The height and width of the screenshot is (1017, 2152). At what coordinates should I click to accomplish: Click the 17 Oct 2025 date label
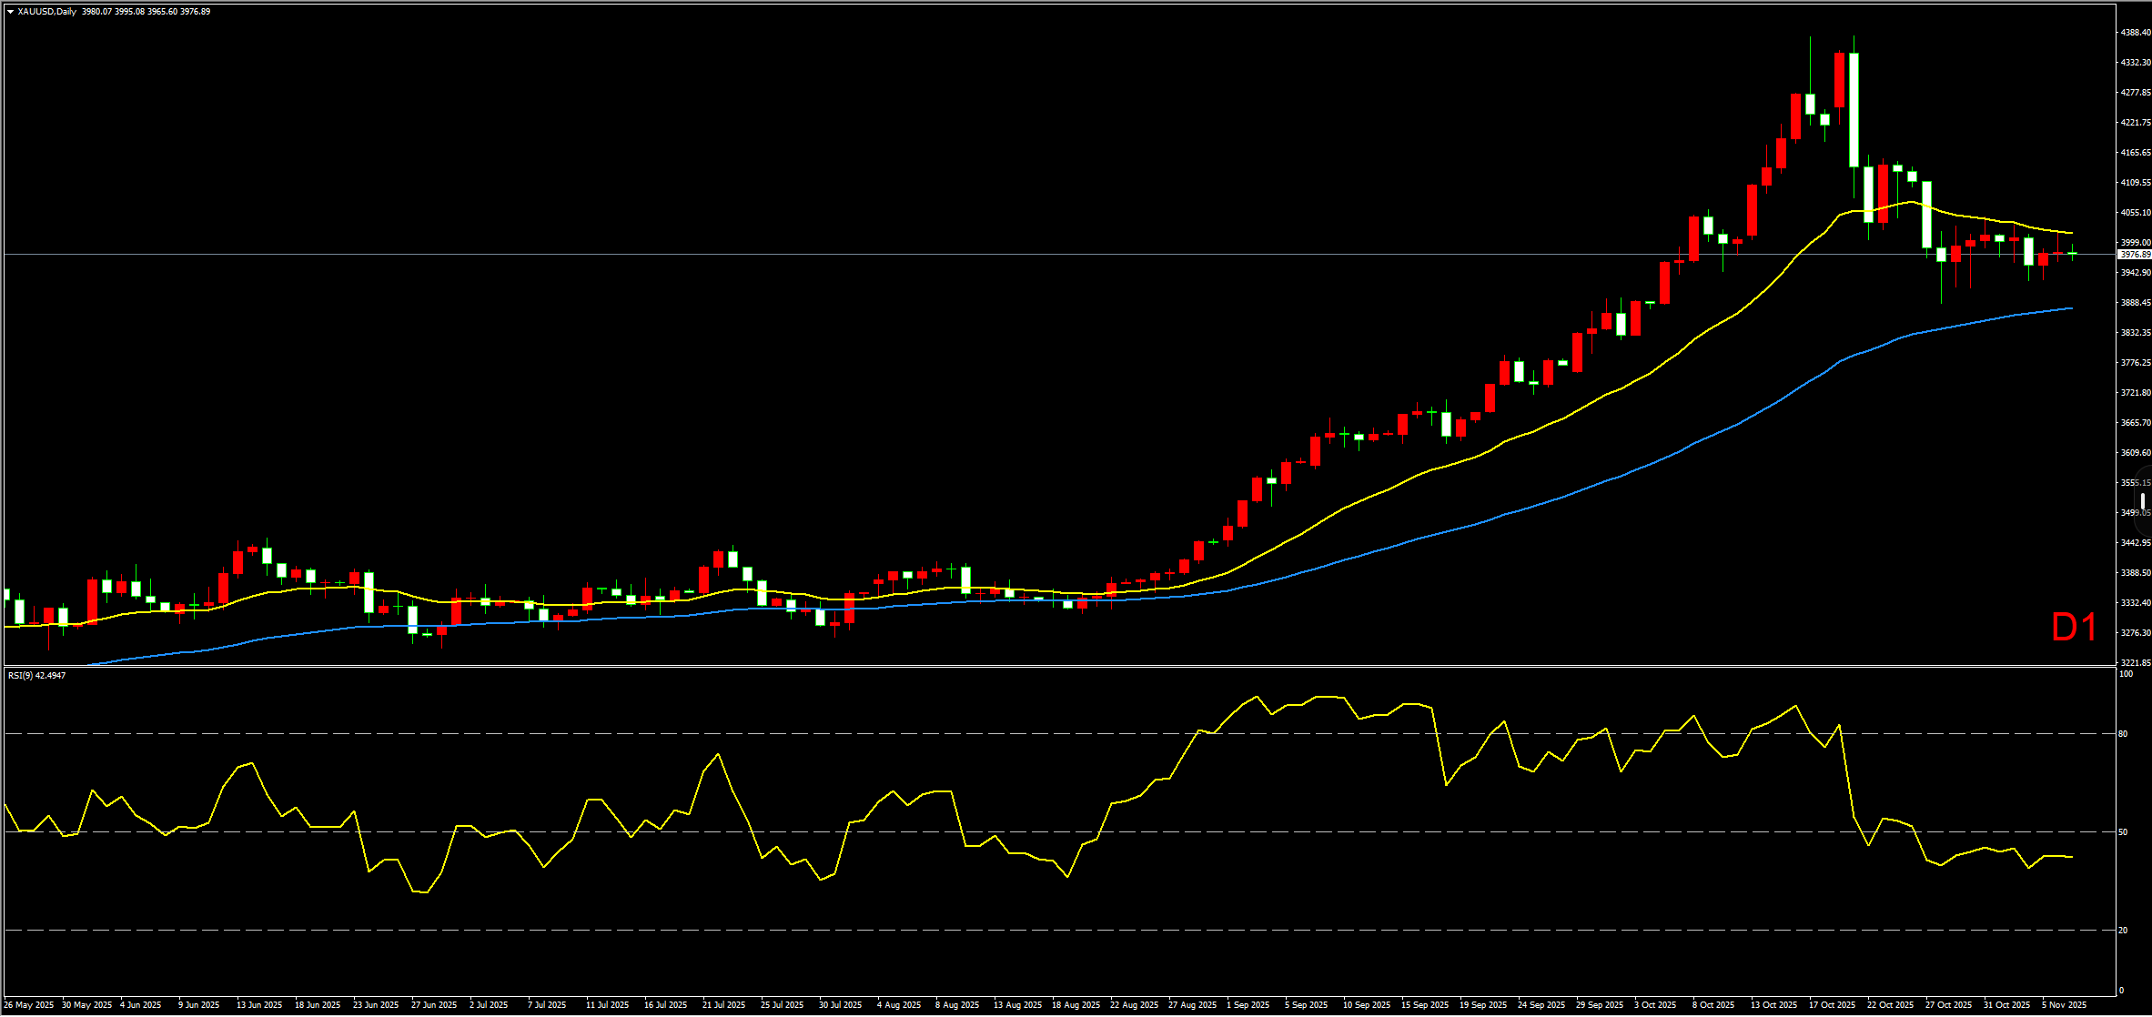pyautogui.click(x=1832, y=1005)
